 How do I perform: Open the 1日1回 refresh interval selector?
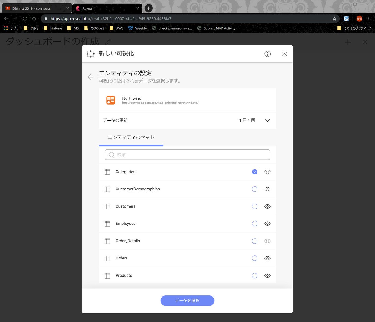click(247, 120)
